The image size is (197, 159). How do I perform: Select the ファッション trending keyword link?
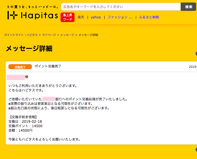coord(120,17)
